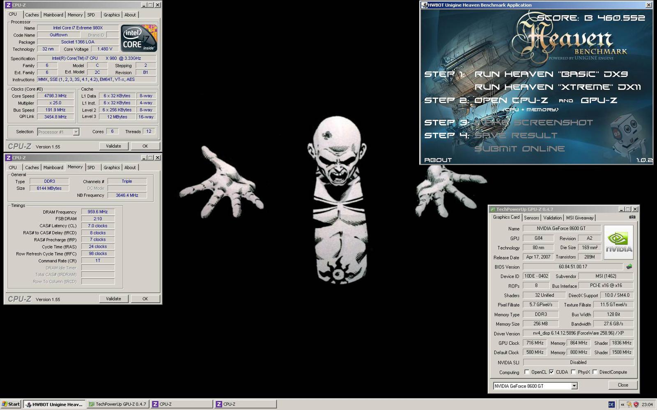
Task: Click the lower CPU-Z Memory window title icon
Action: coord(8,157)
